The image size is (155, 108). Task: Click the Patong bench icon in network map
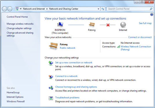(92, 25)
